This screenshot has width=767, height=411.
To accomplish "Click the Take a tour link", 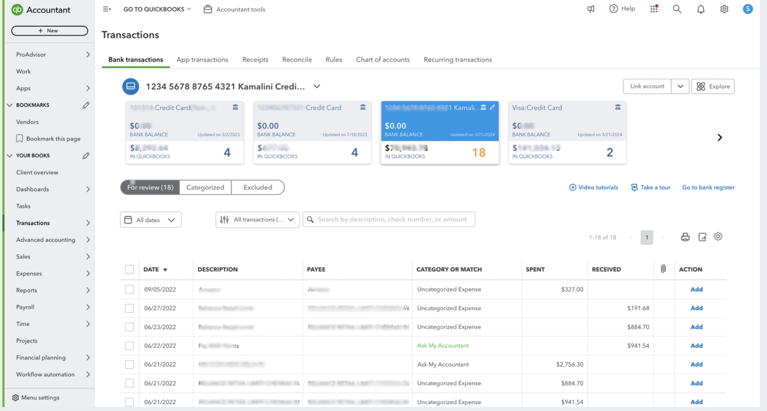I will coord(651,187).
